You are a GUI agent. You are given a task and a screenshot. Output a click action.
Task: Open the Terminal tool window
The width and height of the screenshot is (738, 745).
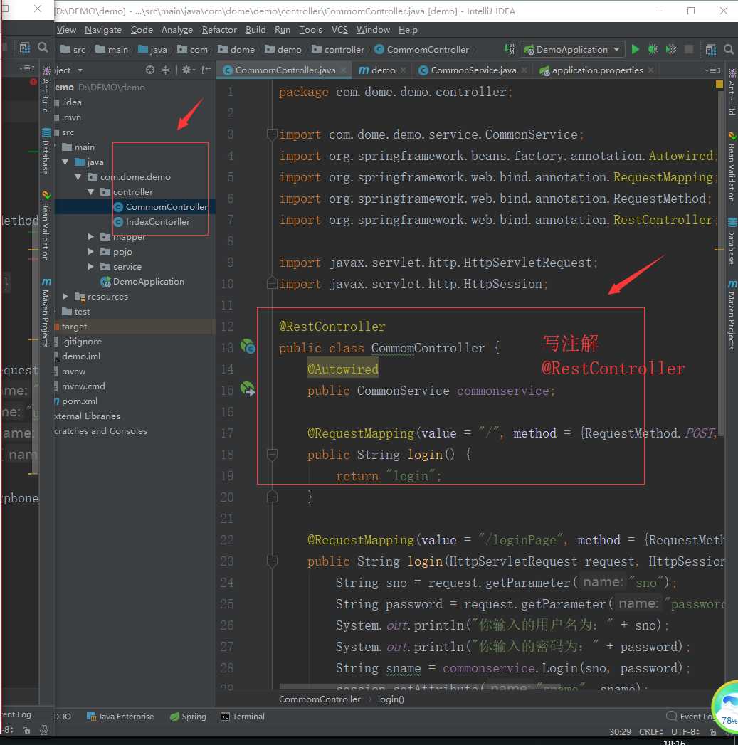tap(243, 717)
